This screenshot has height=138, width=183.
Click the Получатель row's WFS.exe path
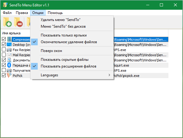coord(120,71)
